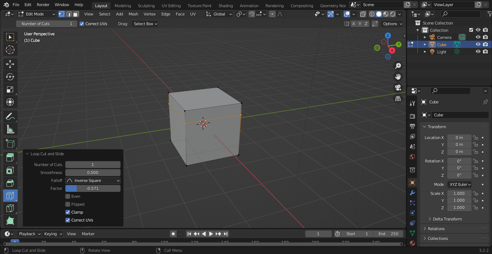Open the XYZ Euler rotation mode dropdown

click(460, 184)
